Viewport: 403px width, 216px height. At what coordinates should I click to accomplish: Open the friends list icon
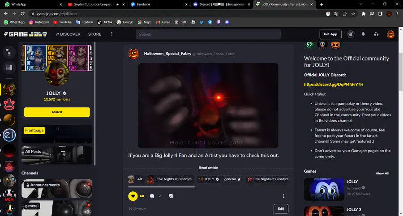376,34
